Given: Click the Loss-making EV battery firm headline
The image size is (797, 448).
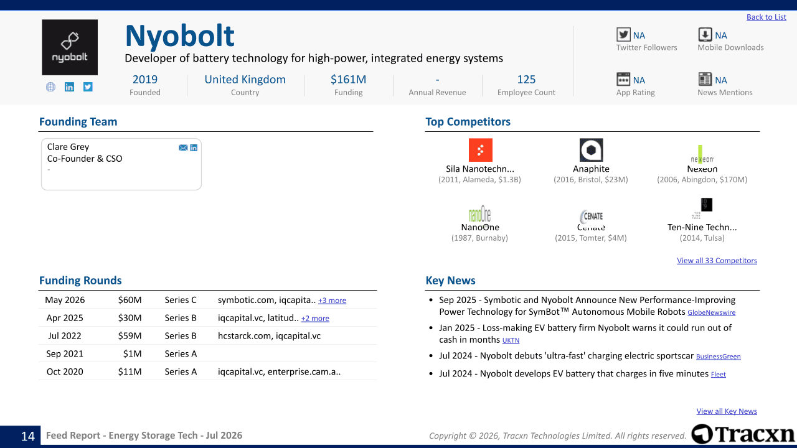Looking at the screenshot, I should 585,334.
